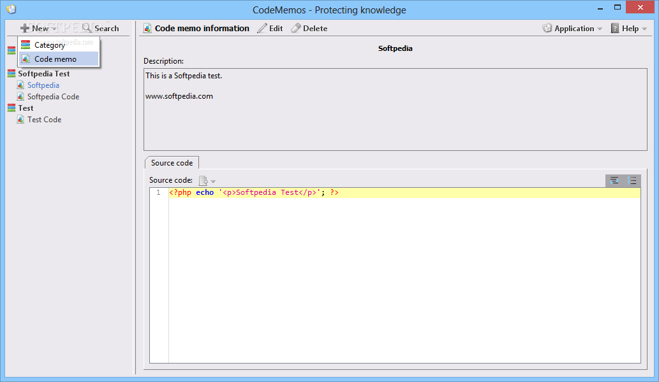Open the New dropdown button
Image resolution: width=659 pixels, height=382 pixels.
point(38,29)
